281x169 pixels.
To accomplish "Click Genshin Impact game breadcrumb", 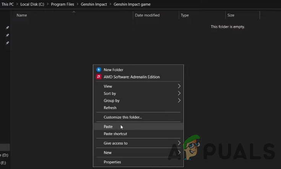I will [x=132, y=4].
